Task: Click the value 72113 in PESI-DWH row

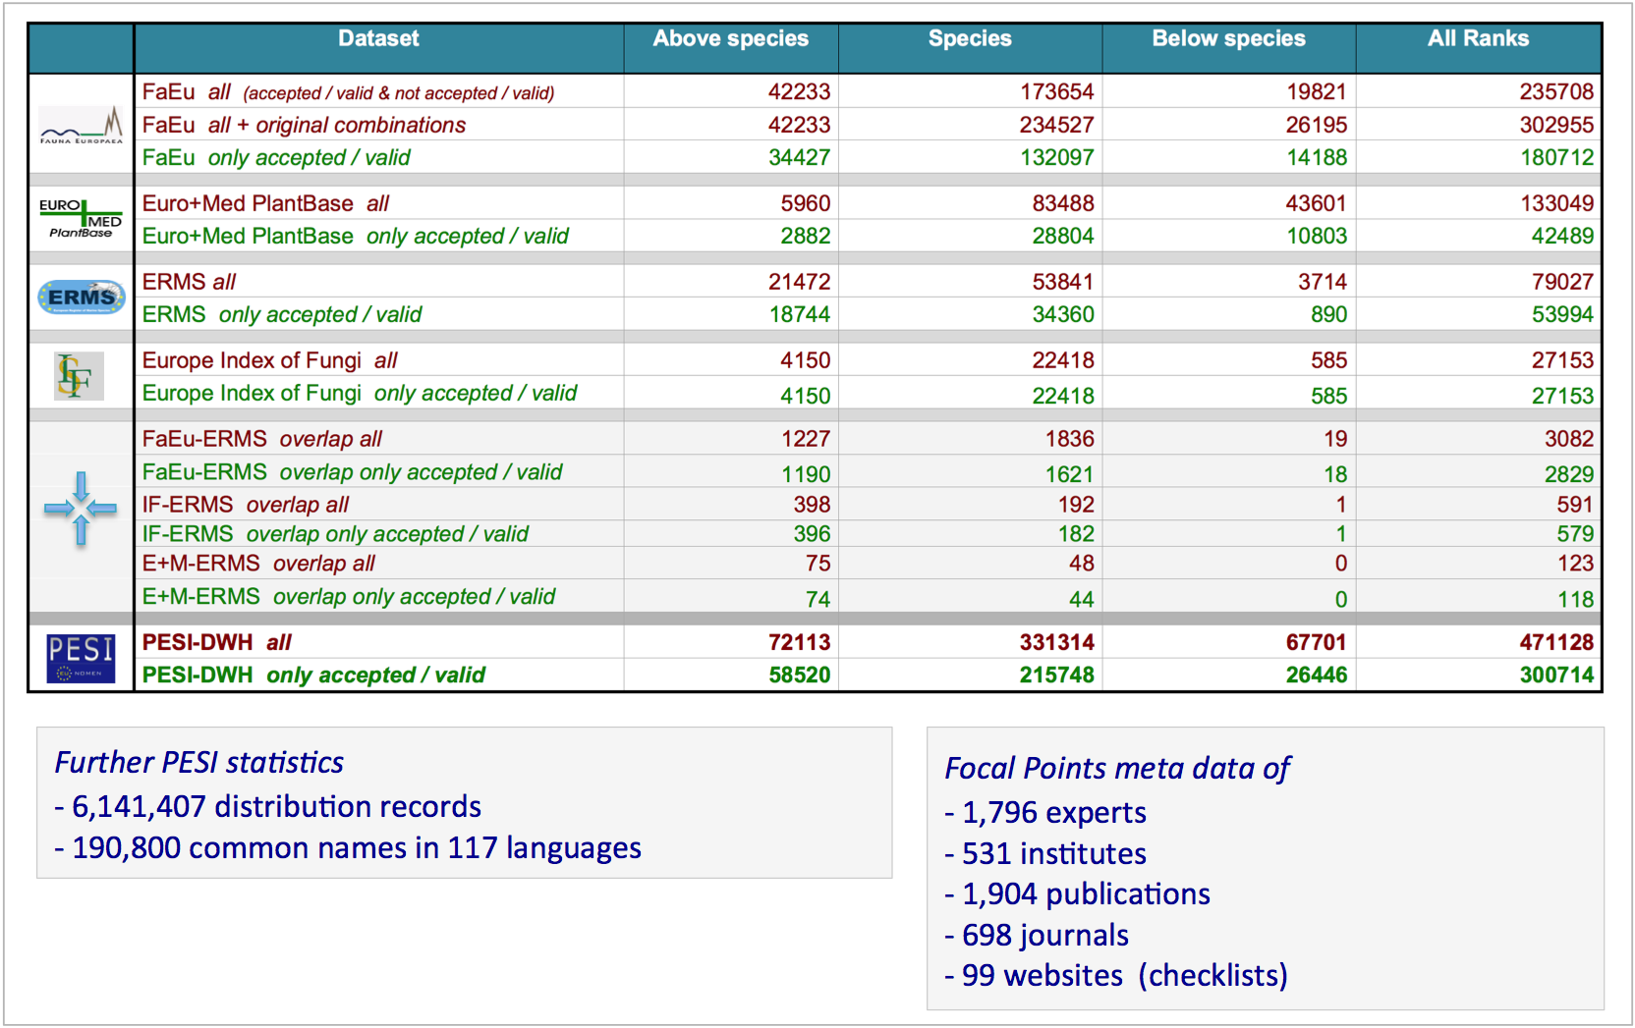Action: coord(799,642)
